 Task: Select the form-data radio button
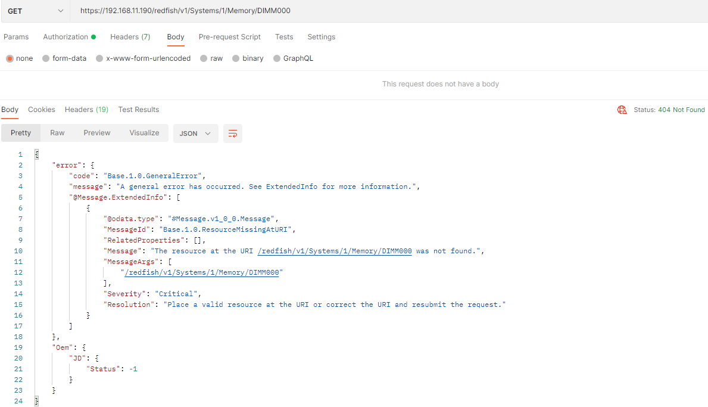pyautogui.click(x=46, y=58)
